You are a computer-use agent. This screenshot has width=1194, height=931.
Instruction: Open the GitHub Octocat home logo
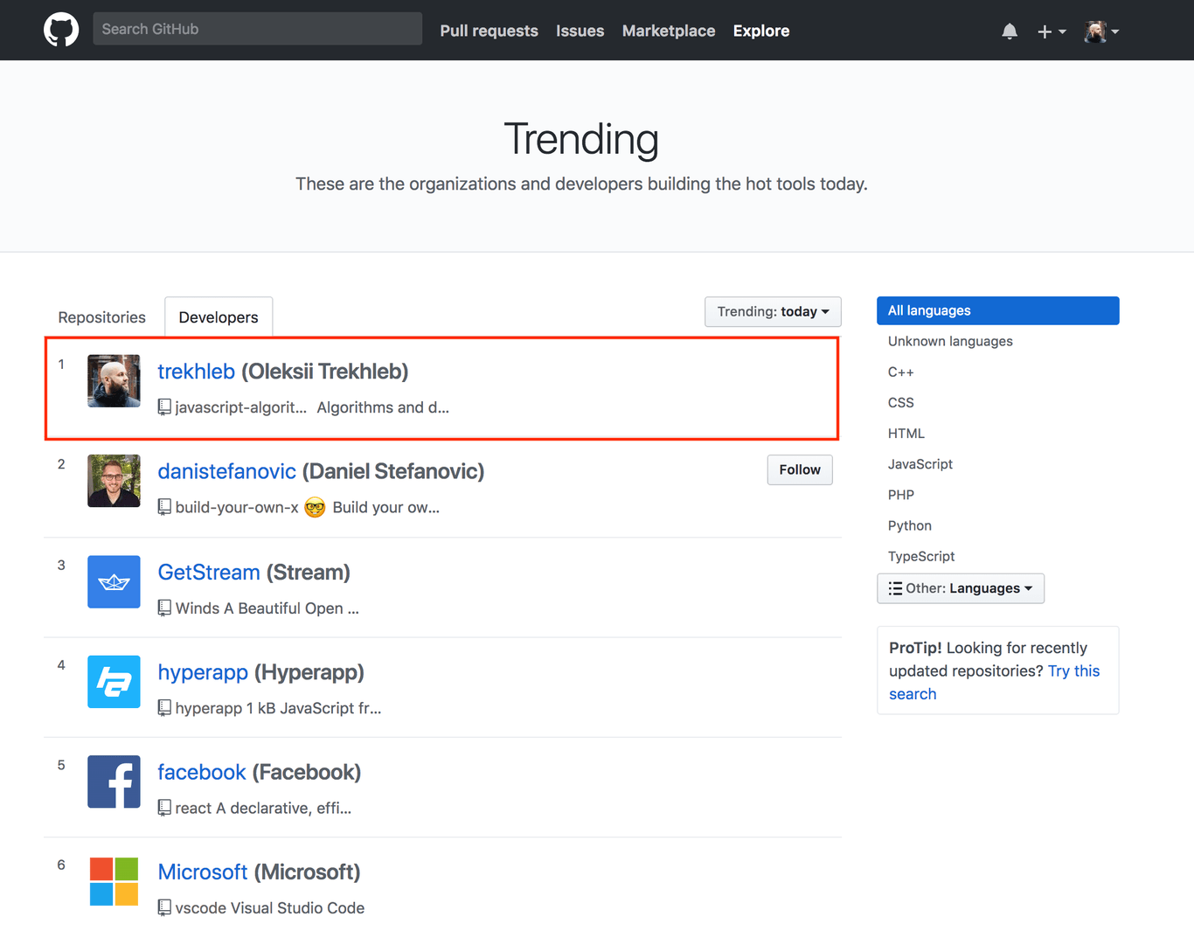61,30
